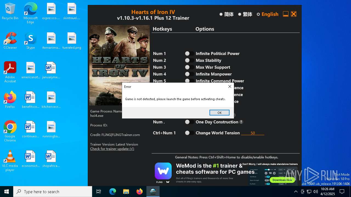Click the One Day Construction info icon

(241, 122)
